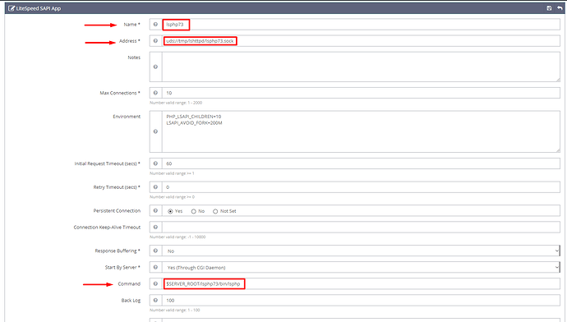Open help icon beside Name field
The width and height of the screenshot is (567, 322).
155,24
